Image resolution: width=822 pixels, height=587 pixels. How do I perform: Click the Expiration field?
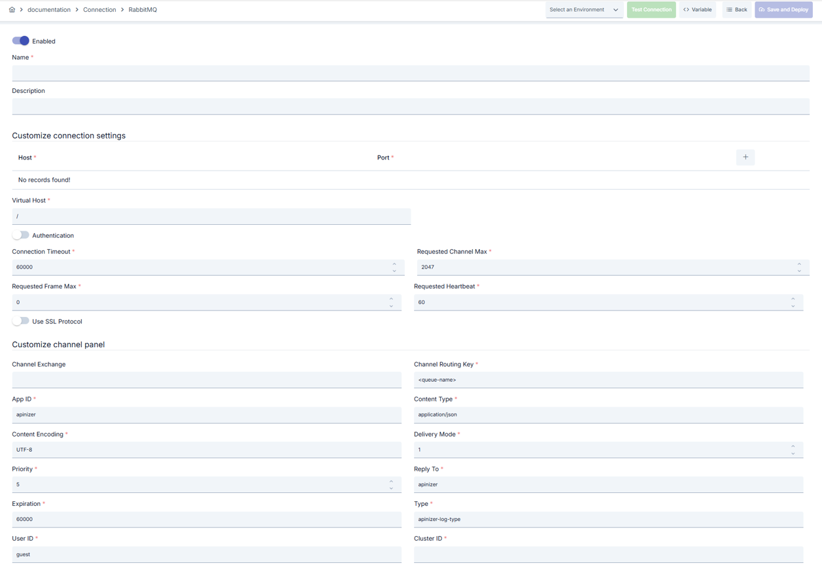click(x=207, y=519)
